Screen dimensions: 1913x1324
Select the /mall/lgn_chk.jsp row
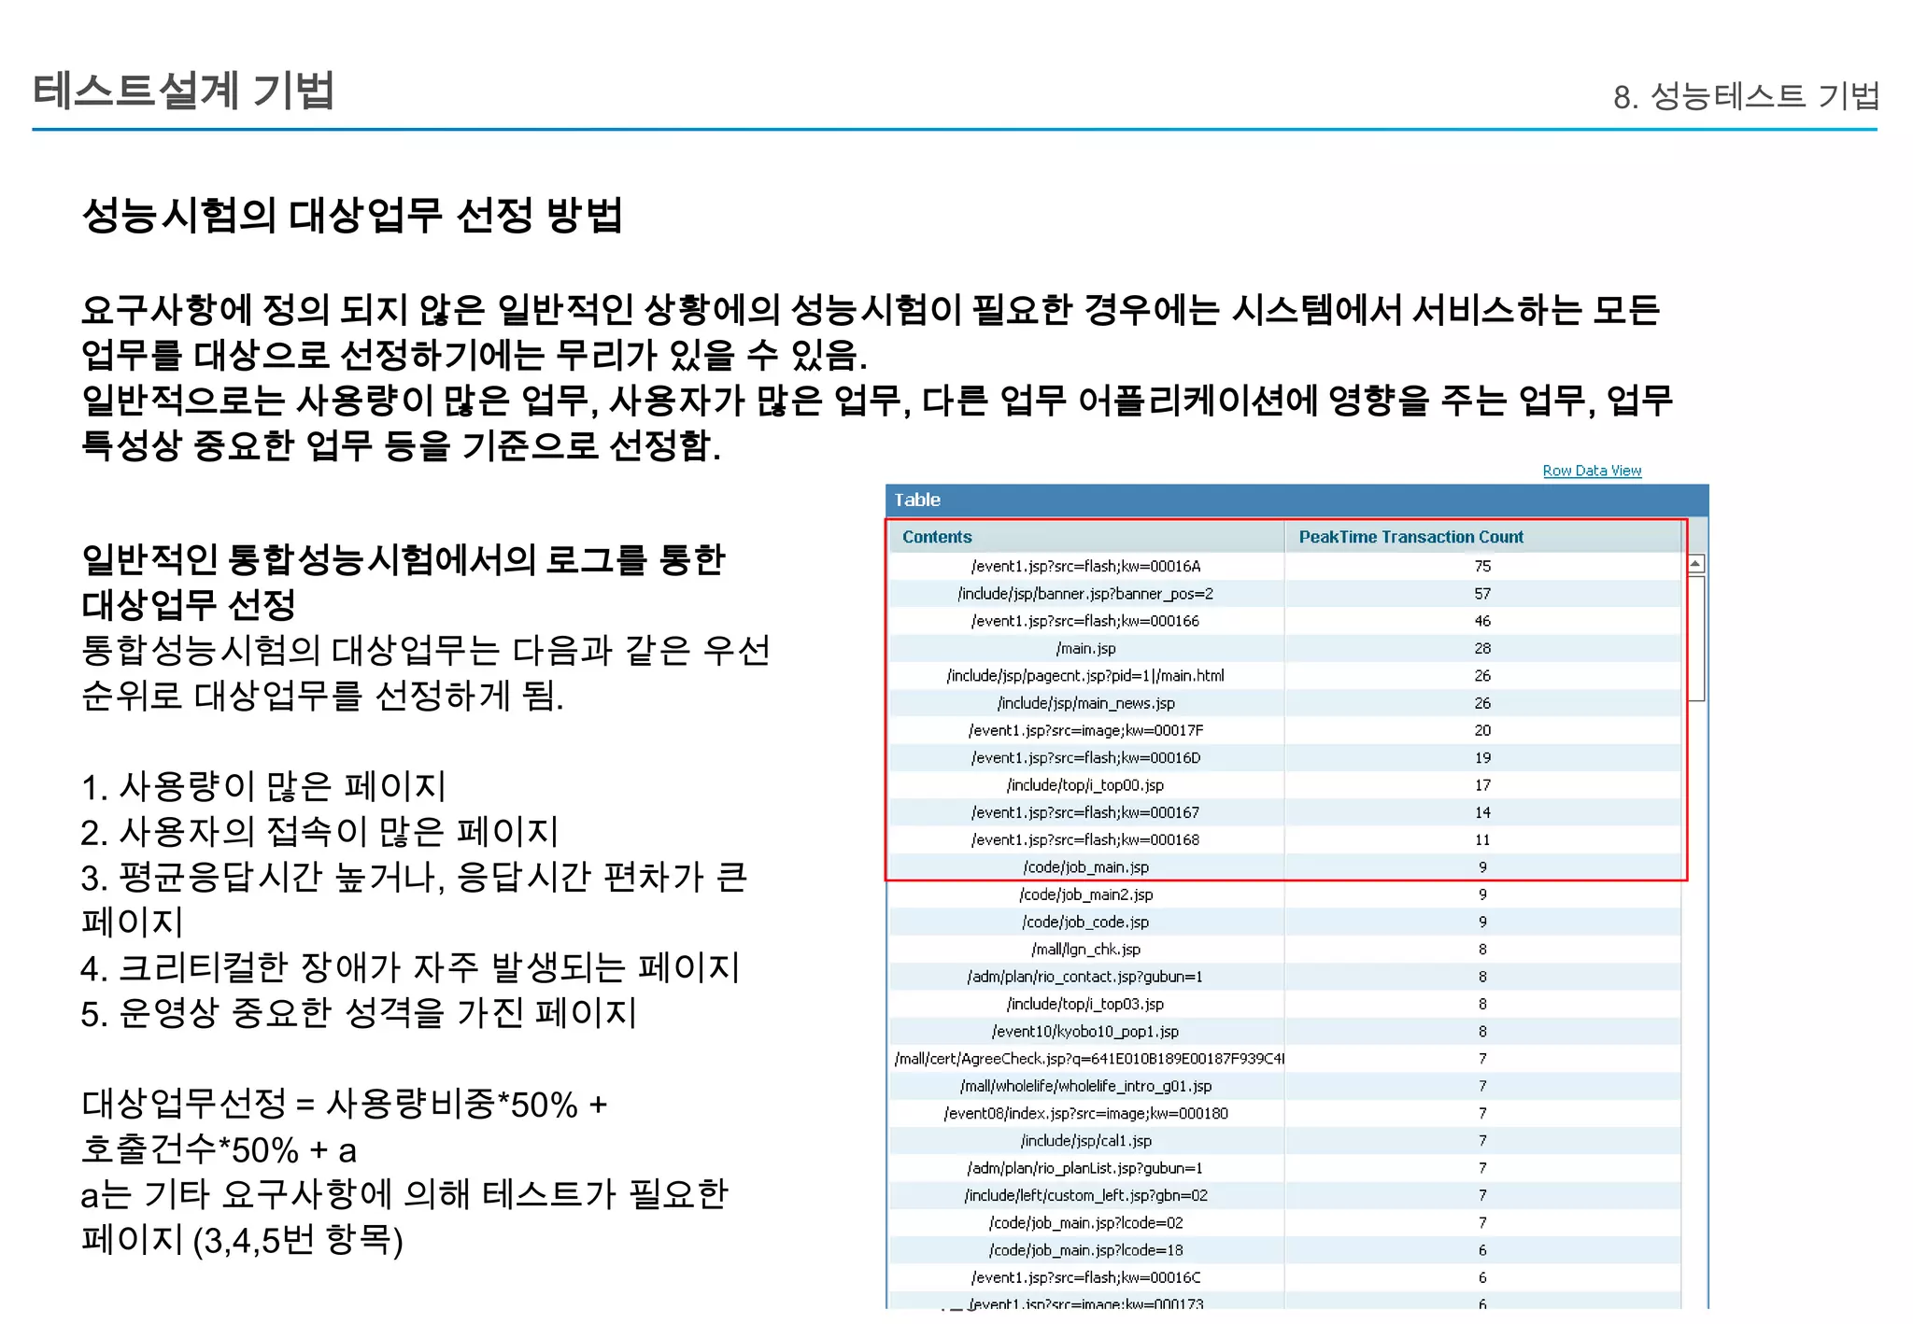pos(1285,950)
